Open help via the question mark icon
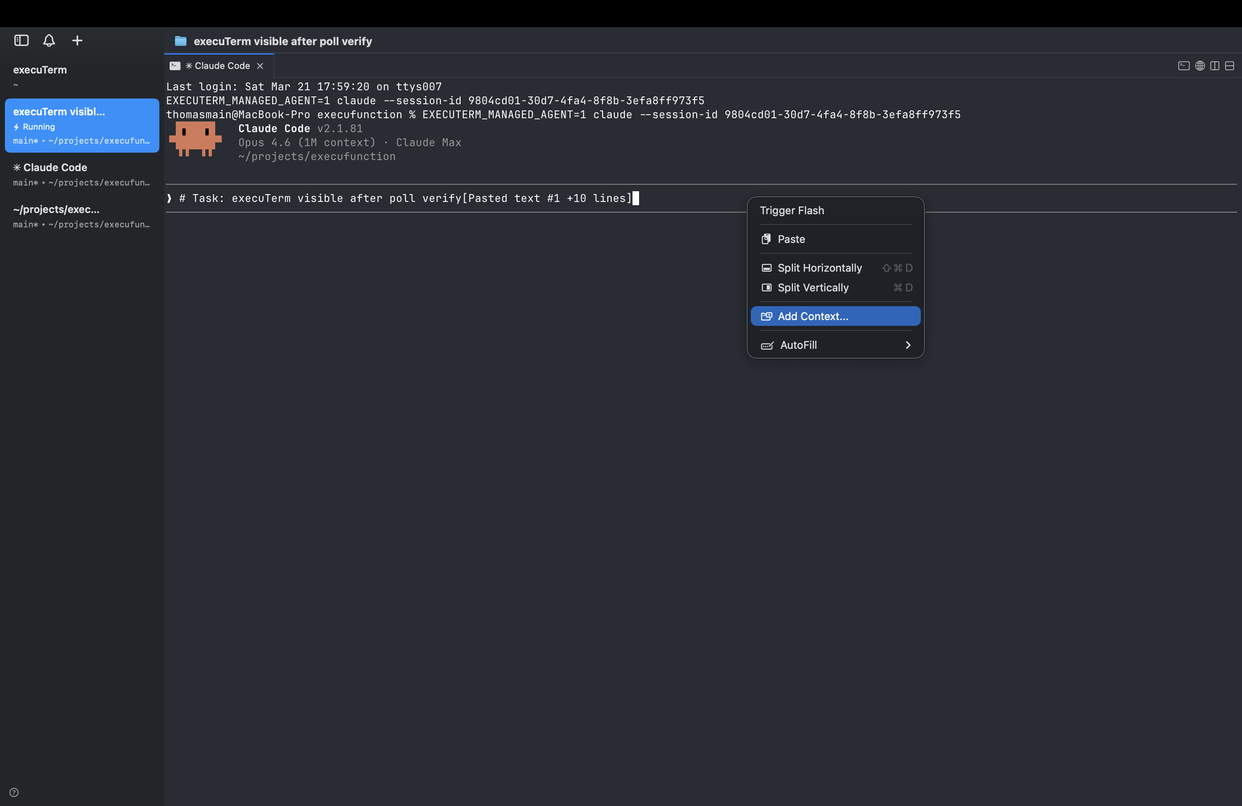 [14, 792]
